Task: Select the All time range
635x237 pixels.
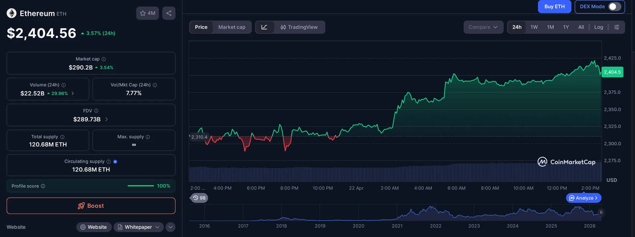Action: point(581,27)
